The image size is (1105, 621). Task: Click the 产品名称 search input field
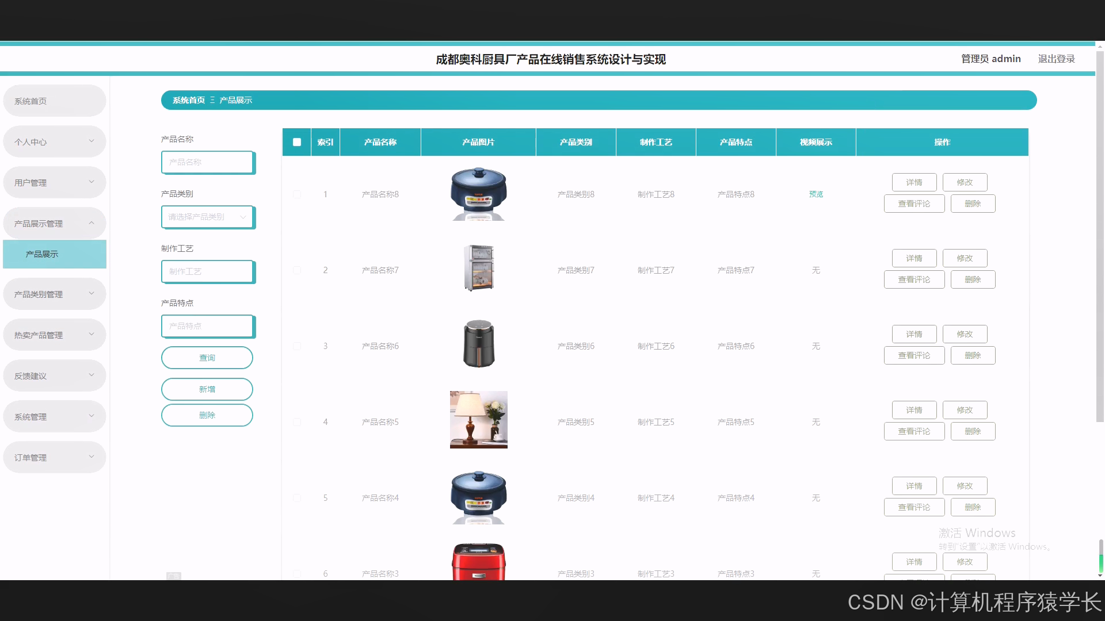(x=207, y=162)
